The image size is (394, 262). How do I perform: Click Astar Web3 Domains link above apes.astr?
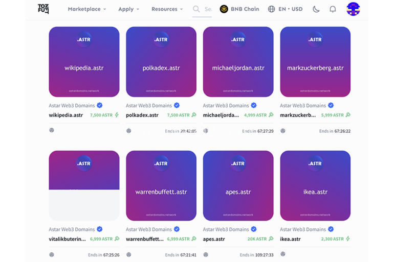[x=224, y=229]
